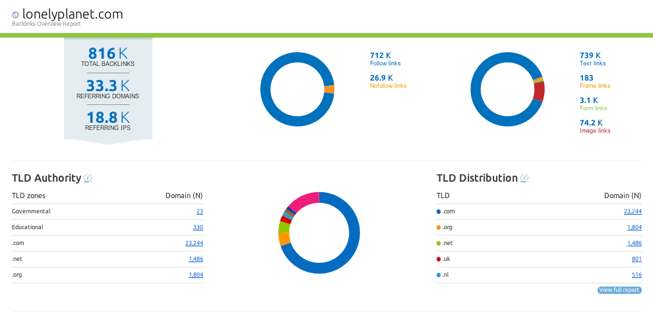Open the .net count in TLD Distribution
The image size is (653, 315).
point(635,243)
